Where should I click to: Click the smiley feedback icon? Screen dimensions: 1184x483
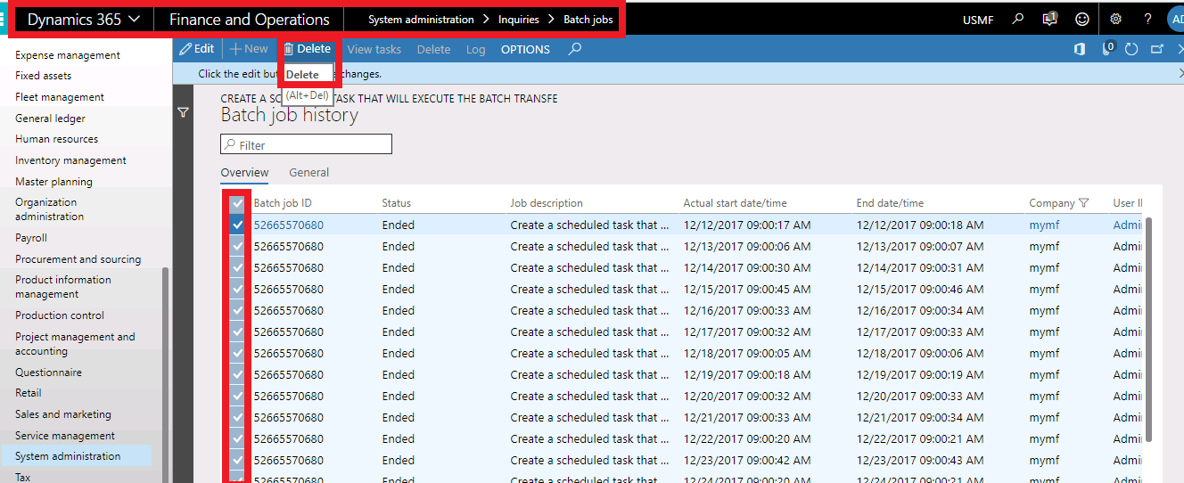pos(1082,19)
